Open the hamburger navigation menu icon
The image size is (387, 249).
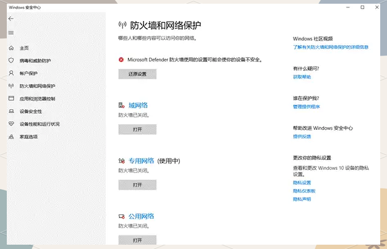coord(11,33)
